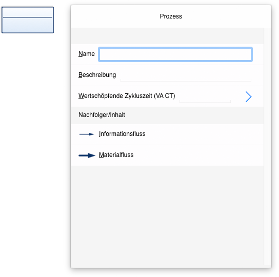
Task: Choose the Materialfluss entry label
Action: point(116,155)
